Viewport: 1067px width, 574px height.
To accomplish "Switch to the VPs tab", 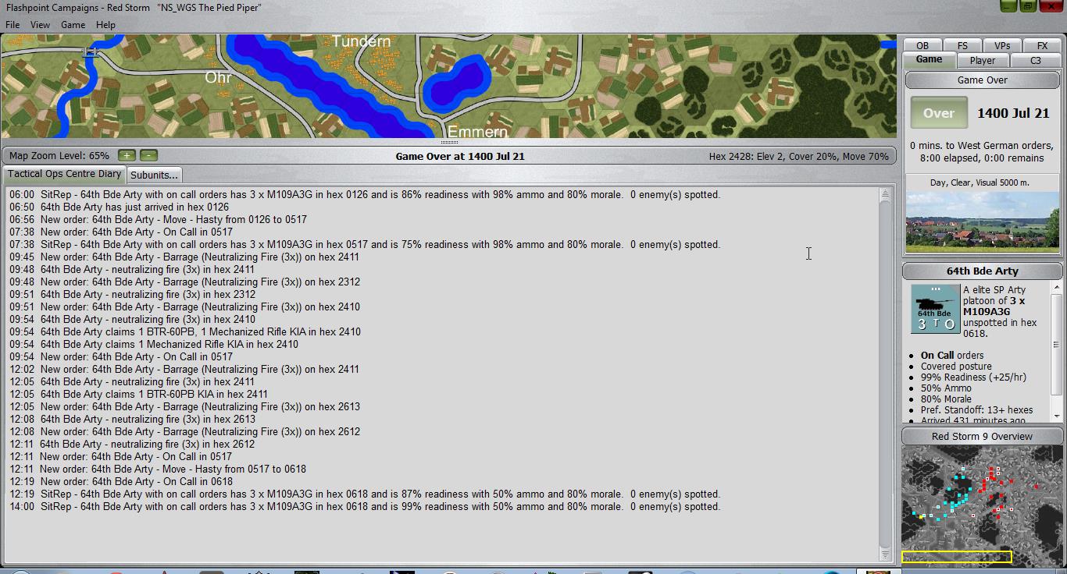I will 1002,46.
